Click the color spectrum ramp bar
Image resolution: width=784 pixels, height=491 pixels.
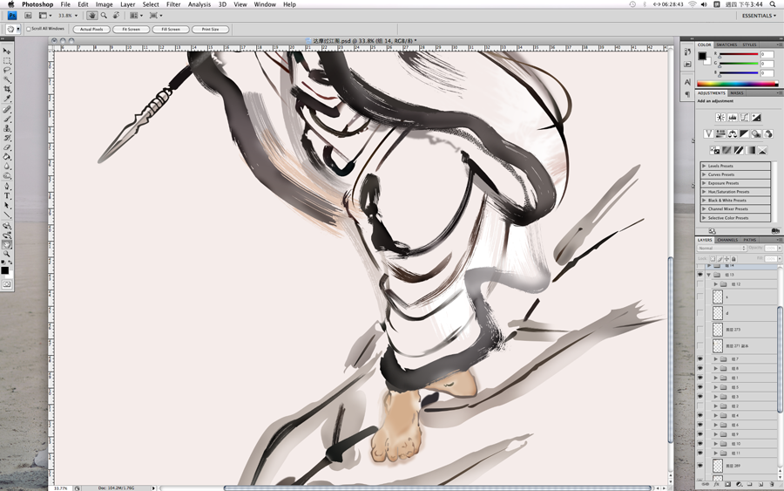(x=737, y=84)
